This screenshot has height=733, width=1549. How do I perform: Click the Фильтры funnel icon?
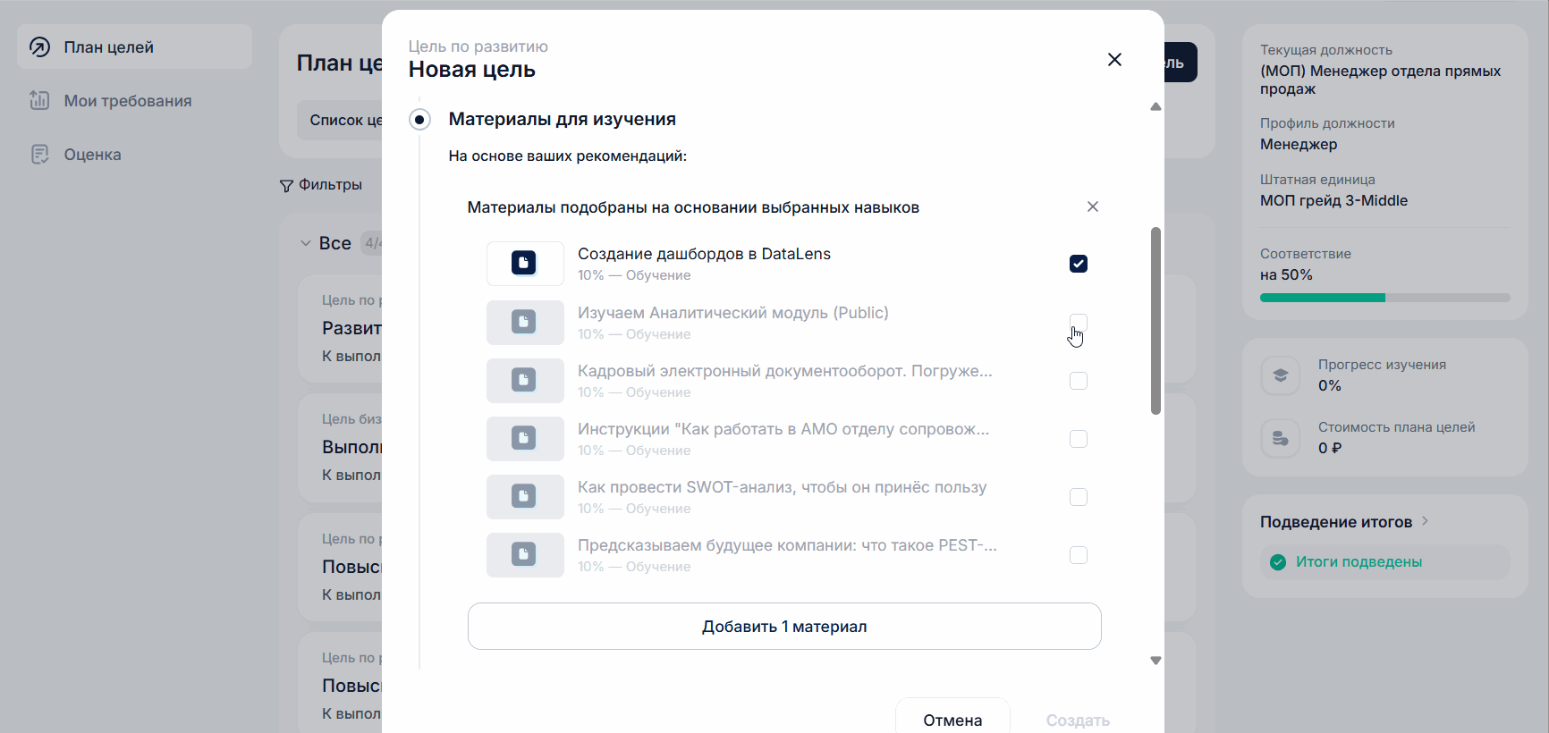tap(286, 186)
